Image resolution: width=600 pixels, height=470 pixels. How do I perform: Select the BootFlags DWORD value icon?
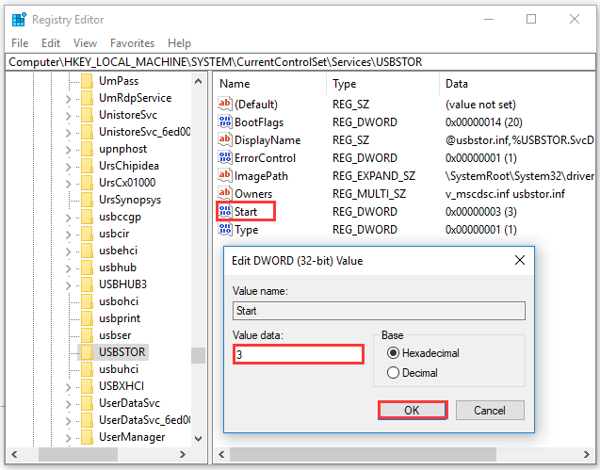tap(224, 122)
